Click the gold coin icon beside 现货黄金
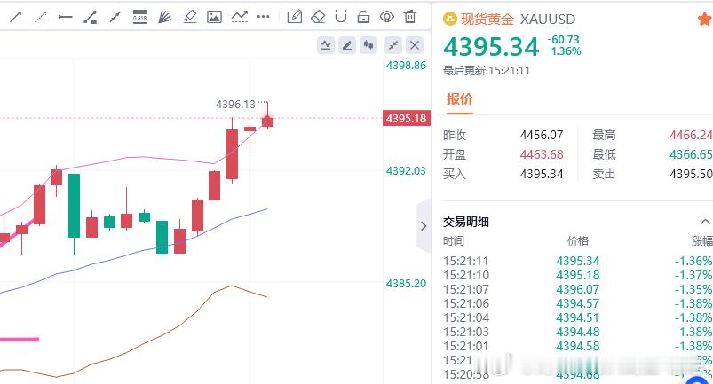Screen dimensions: 713x384 click(449, 19)
